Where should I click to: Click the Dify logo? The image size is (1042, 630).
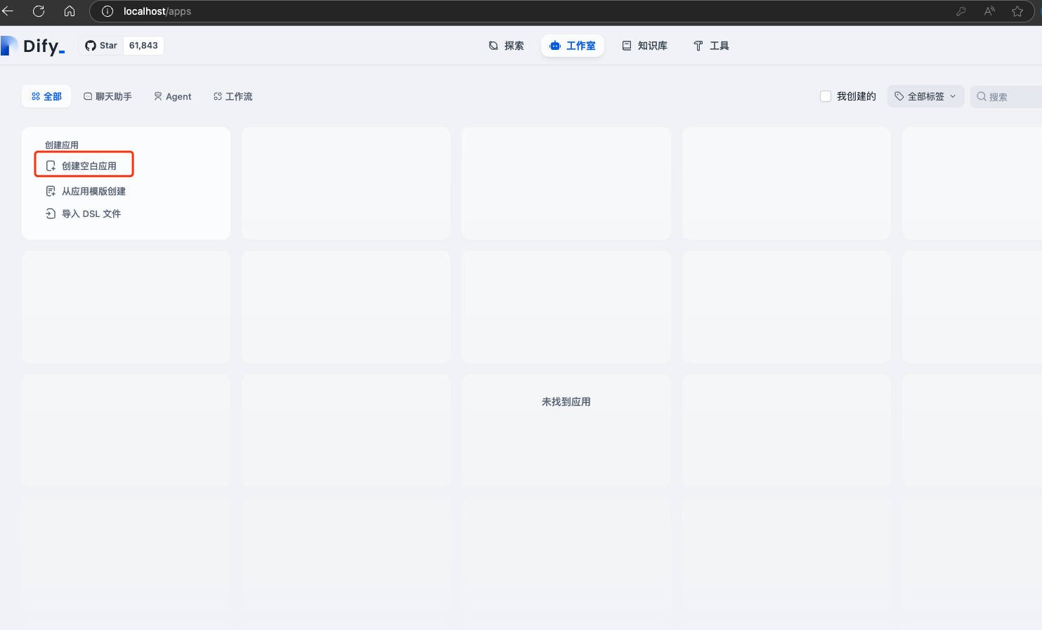(33, 46)
